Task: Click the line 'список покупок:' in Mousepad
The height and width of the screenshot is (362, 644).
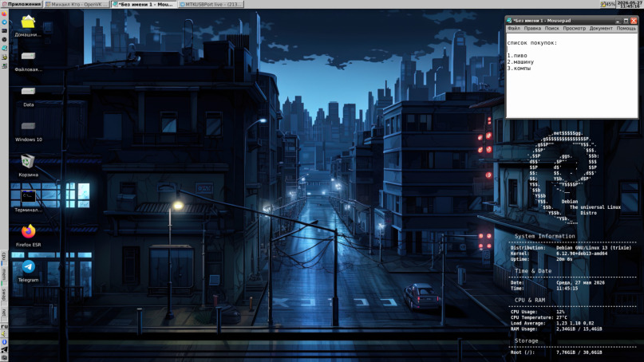Action: (x=531, y=43)
